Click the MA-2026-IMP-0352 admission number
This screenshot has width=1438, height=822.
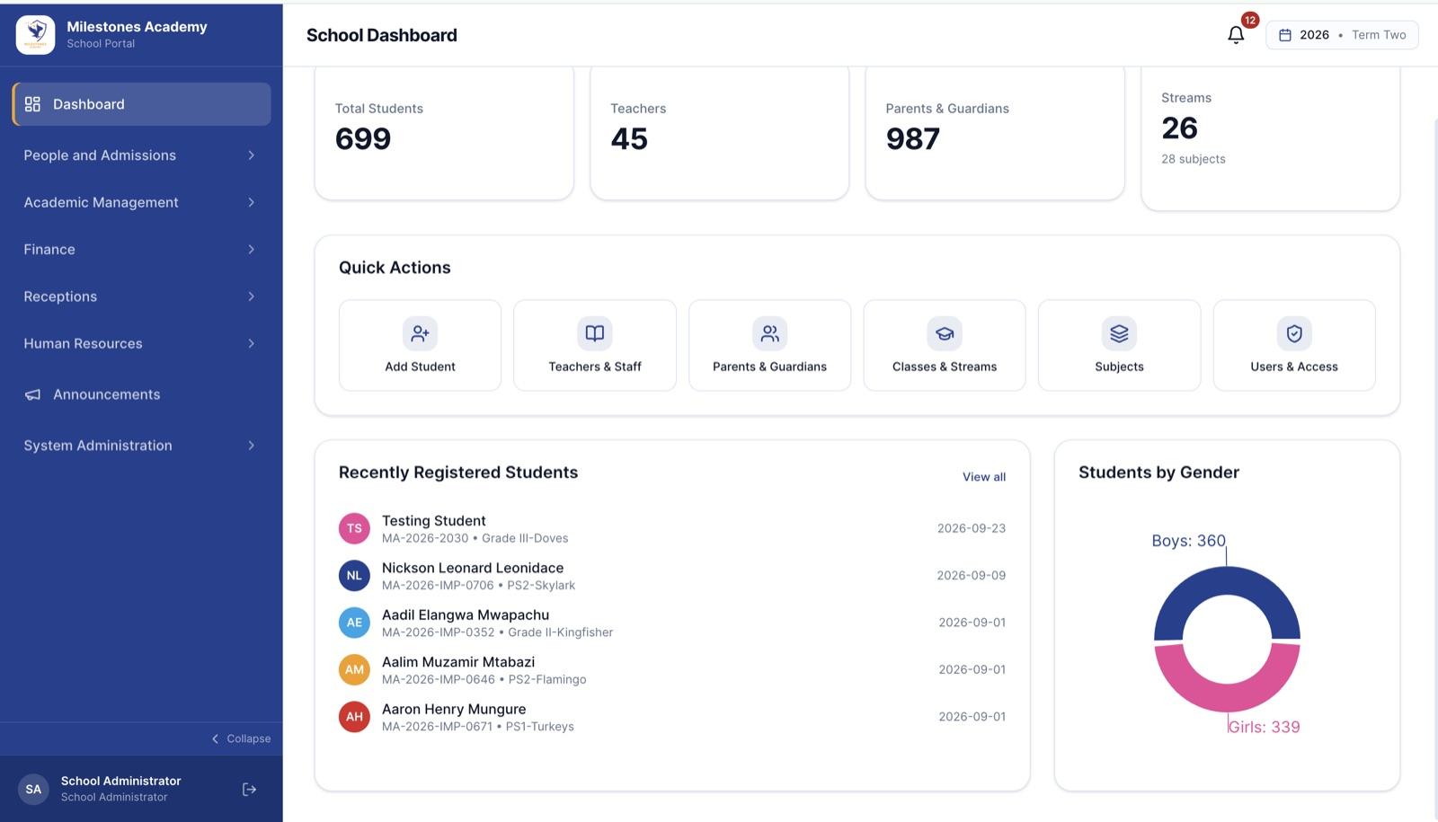[x=438, y=632]
